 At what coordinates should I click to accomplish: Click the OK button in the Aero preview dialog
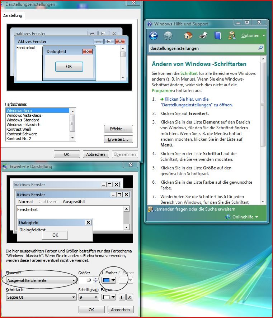69,67
